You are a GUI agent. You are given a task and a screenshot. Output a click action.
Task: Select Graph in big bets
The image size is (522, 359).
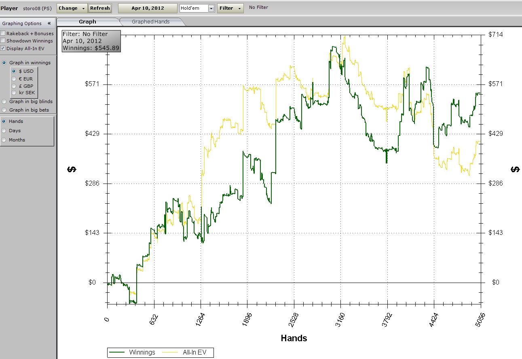(4, 110)
